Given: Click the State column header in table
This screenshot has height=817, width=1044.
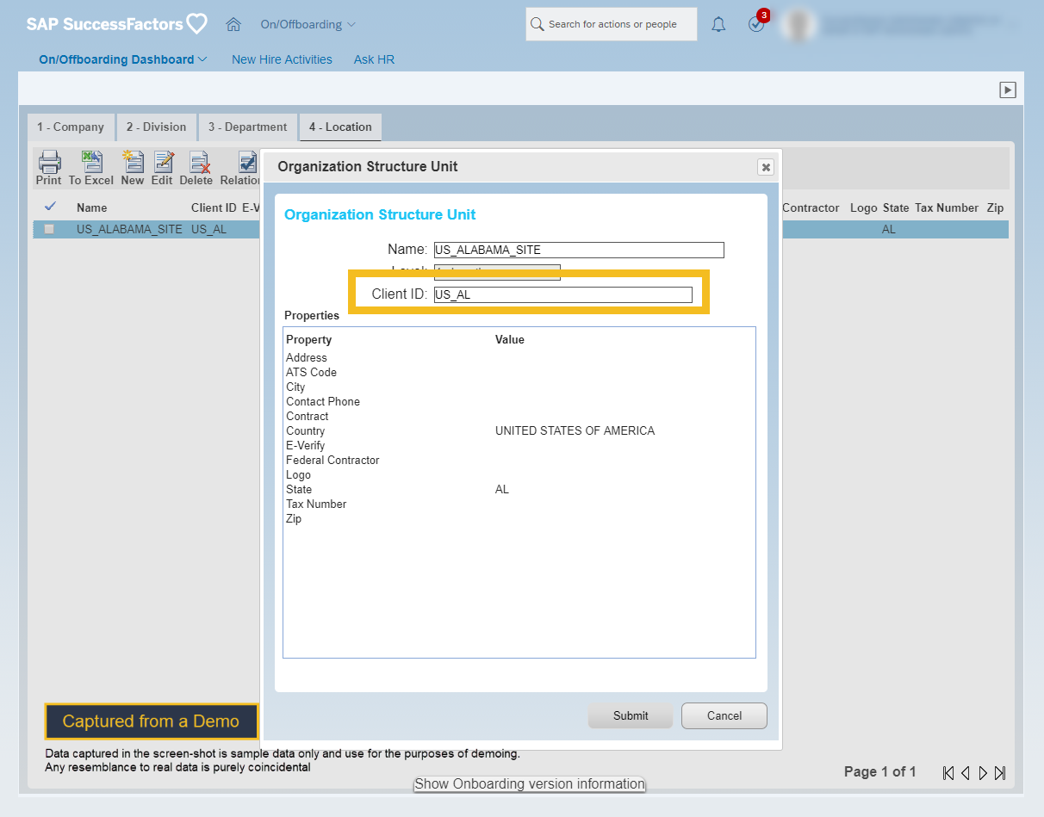Looking at the screenshot, I should [896, 207].
